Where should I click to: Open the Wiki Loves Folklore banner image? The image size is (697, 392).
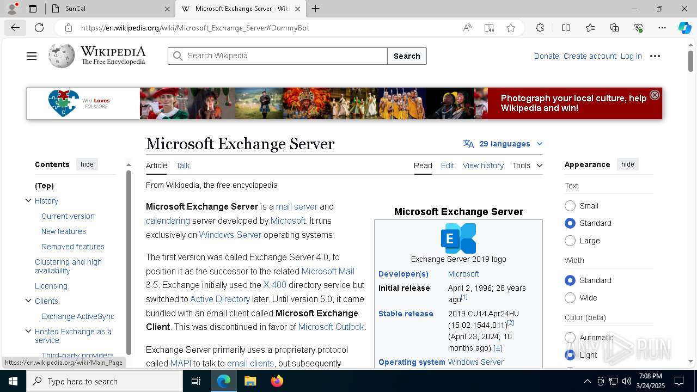(344, 103)
